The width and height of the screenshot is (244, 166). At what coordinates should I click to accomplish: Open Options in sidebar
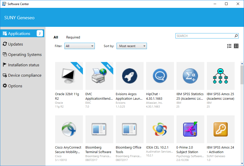pyautogui.click(x=12, y=86)
